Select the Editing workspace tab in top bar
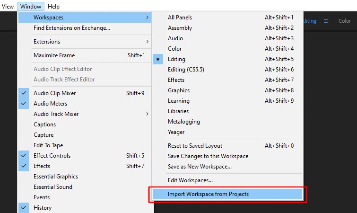 pos(310,21)
